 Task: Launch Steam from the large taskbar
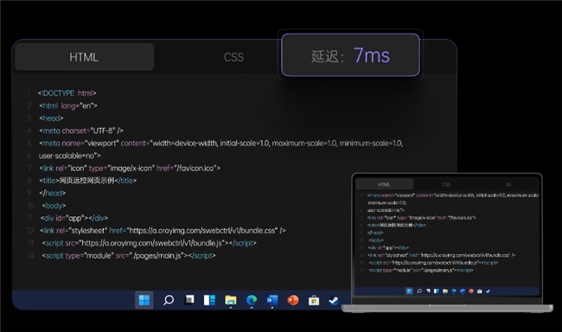point(334,300)
